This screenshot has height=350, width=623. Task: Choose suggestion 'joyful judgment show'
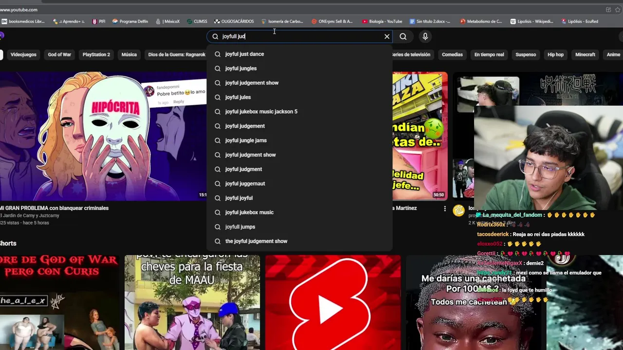299,155
